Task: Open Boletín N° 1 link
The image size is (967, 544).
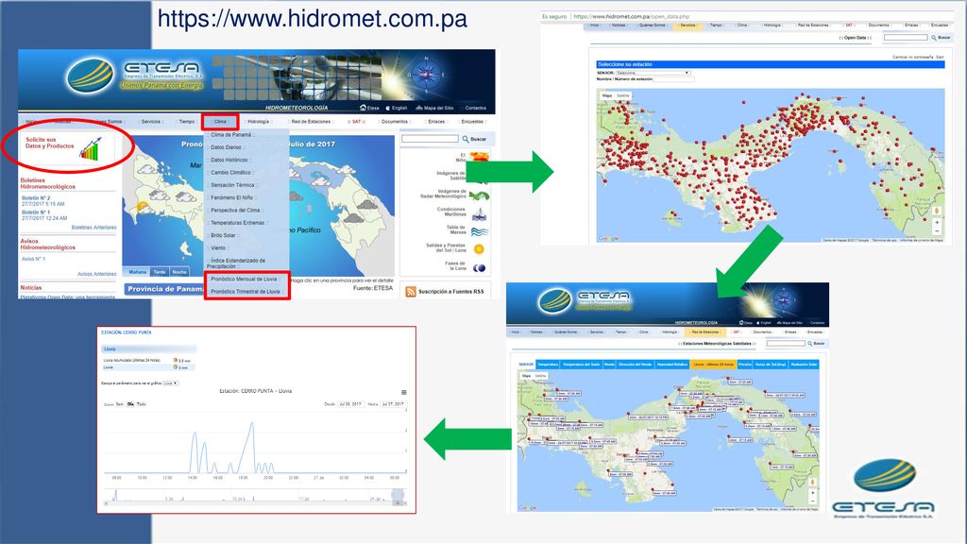Action: [37, 212]
